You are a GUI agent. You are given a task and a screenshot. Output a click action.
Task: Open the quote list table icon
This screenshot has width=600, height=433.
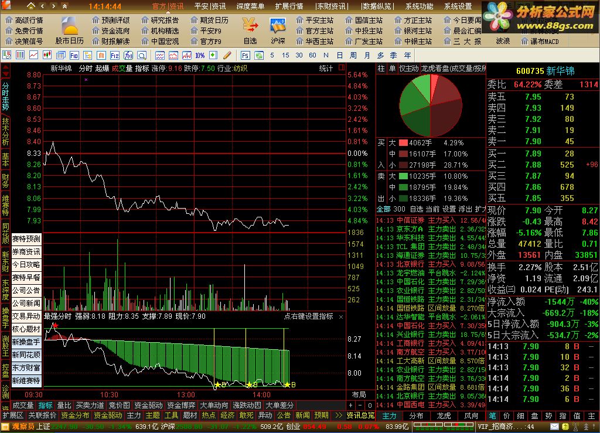(21, 55)
